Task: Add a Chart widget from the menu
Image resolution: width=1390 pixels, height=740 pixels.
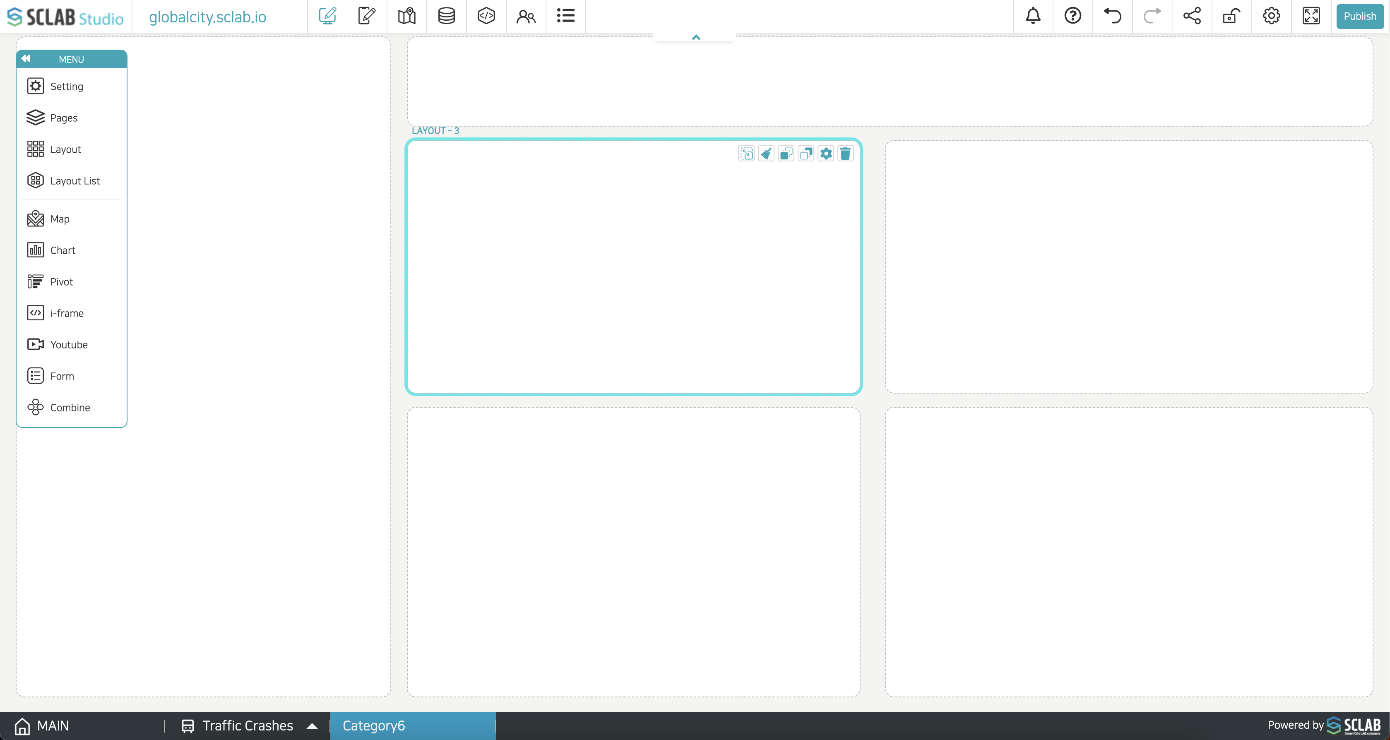Action: (x=71, y=250)
